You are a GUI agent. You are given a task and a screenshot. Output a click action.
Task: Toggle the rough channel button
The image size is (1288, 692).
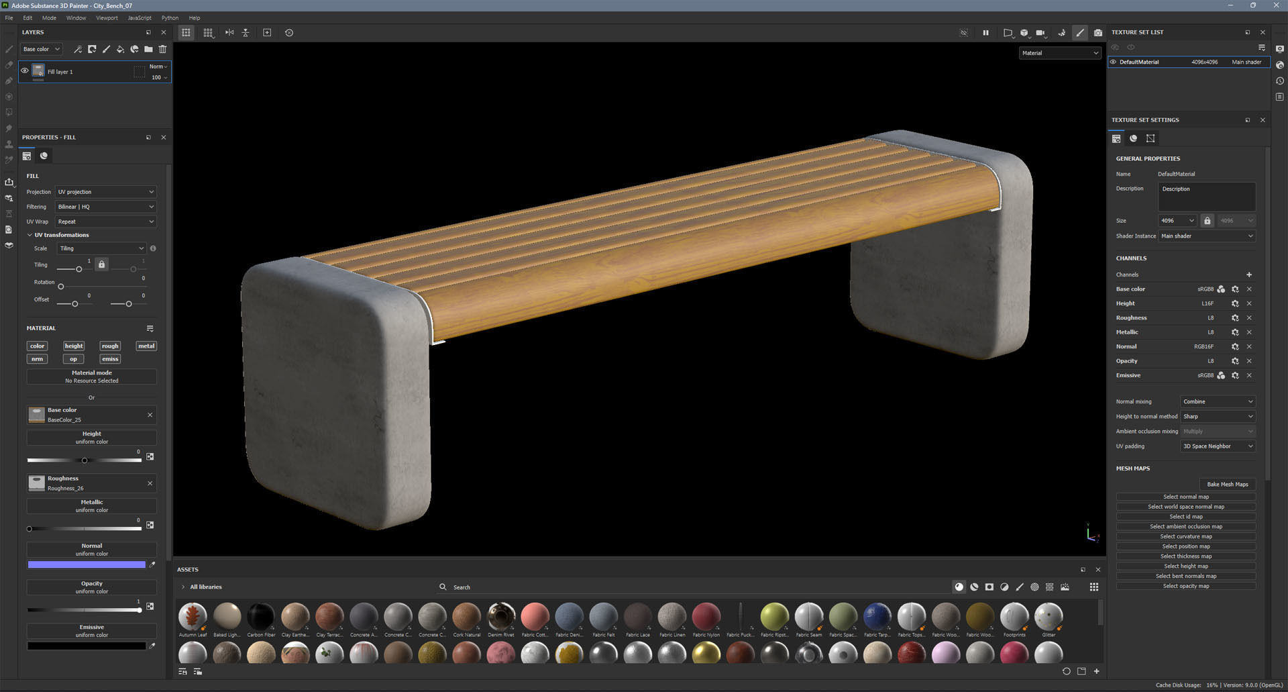pyautogui.click(x=110, y=346)
